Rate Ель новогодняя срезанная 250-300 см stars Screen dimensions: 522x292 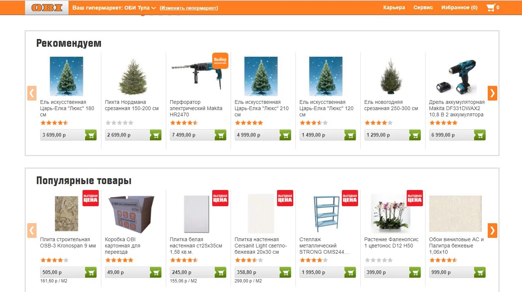tap(378, 123)
